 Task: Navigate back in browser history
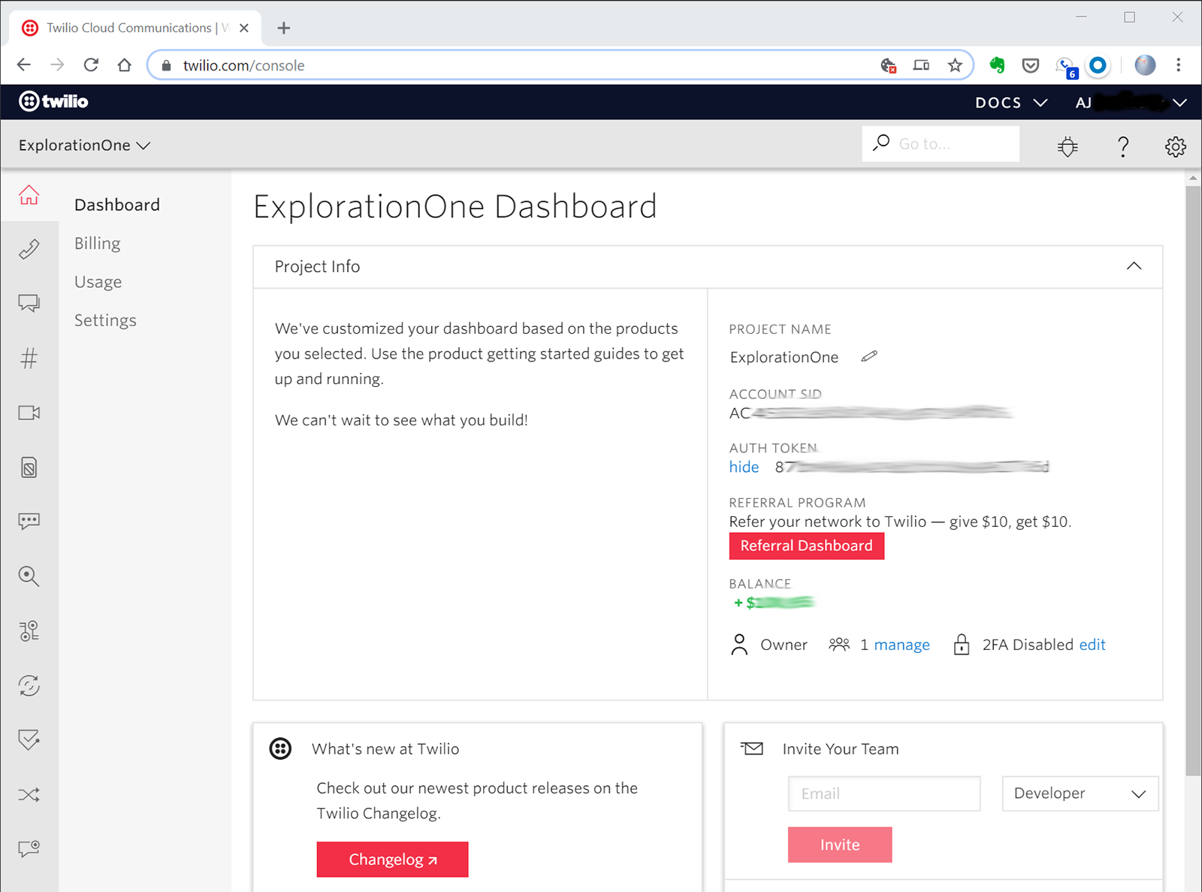coord(24,65)
